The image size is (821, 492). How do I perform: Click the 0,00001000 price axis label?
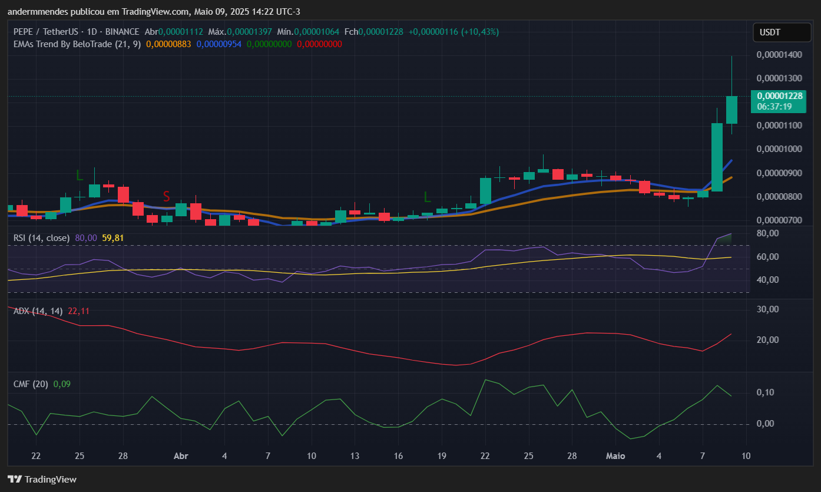[x=780, y=149]
